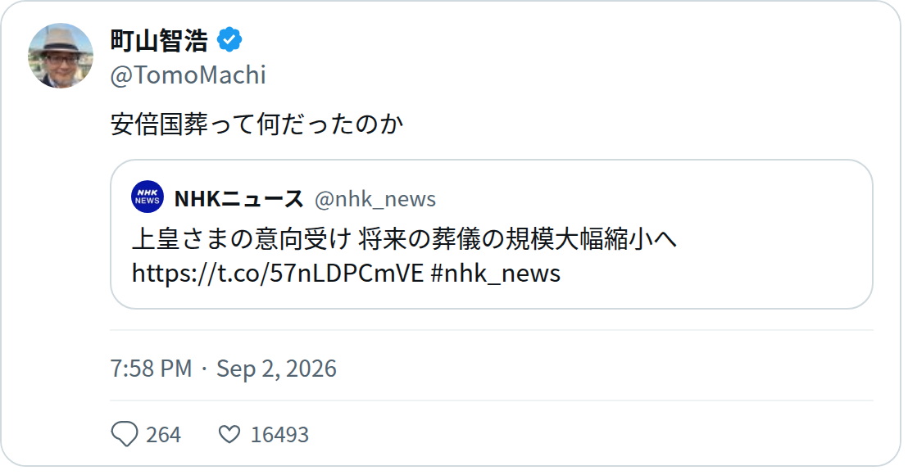
Task: Open the @nhk_news handle
Action: 375,199
